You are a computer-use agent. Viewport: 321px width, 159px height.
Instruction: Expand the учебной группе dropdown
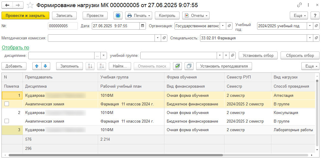[x=220, y=55]
